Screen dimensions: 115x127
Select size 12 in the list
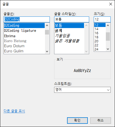[x=100, y=25]
